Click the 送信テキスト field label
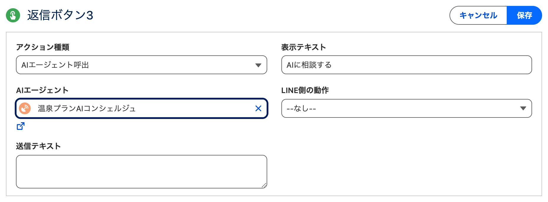This screenshot has height=202, width=548. pos(38,146)
